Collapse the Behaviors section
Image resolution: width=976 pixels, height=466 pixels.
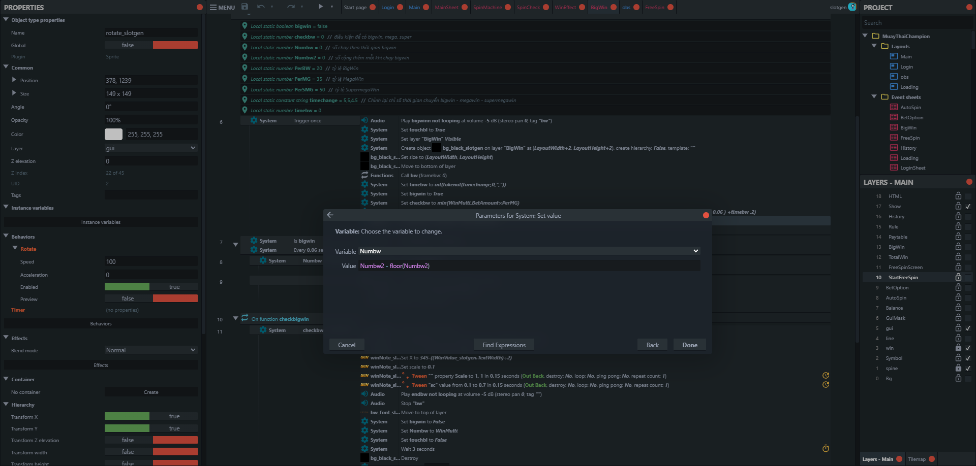tap(6, 236)
